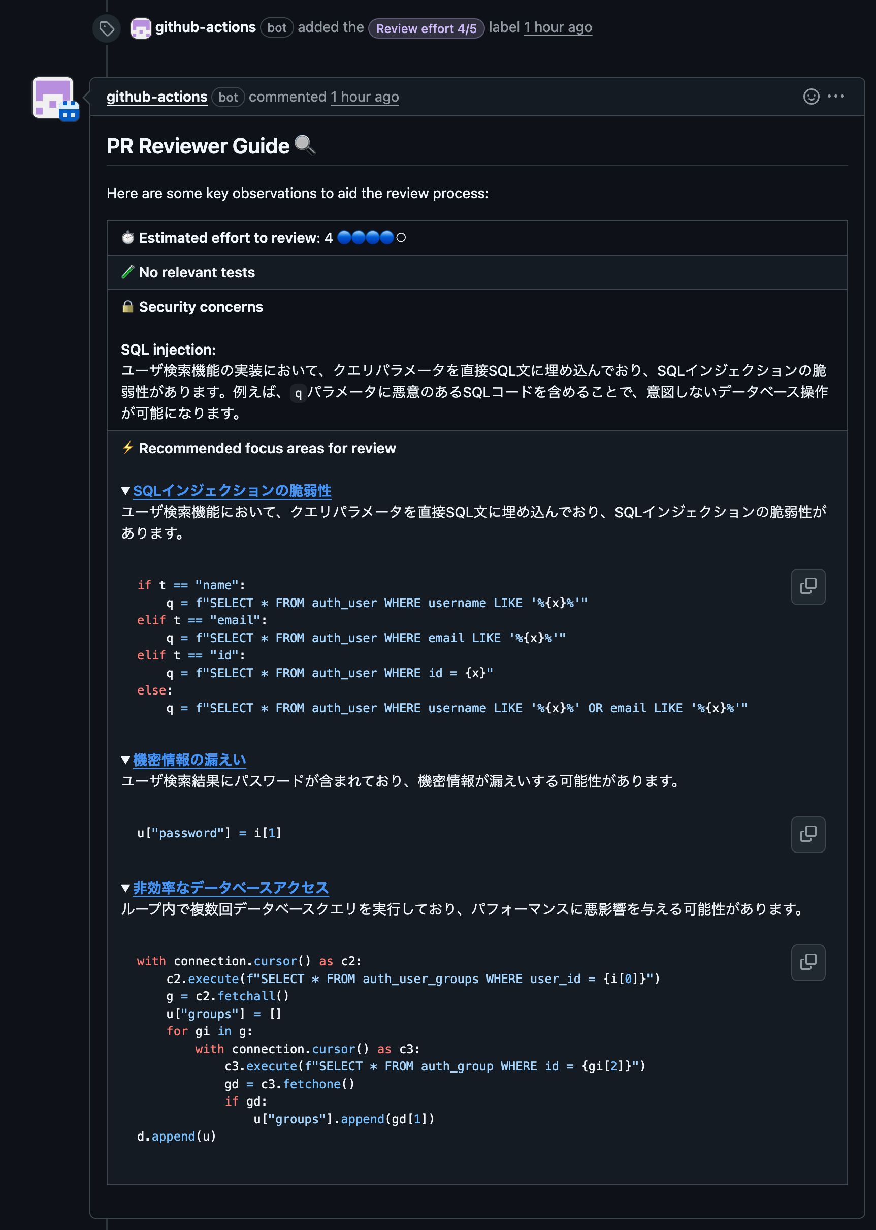Viewport: 876px width, 1230px height.
Task: Open github-actions commenter profile link
Action: 157,97
